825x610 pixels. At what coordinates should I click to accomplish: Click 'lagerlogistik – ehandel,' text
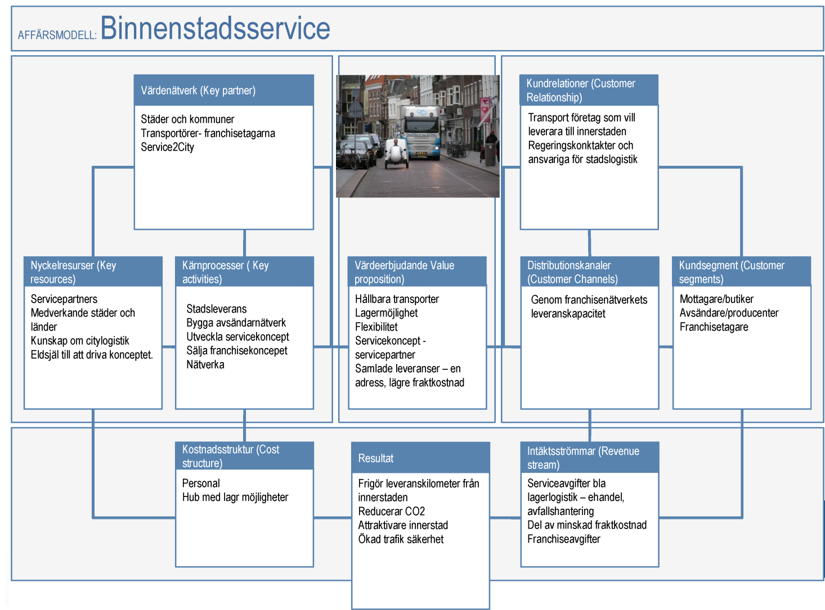576,498
